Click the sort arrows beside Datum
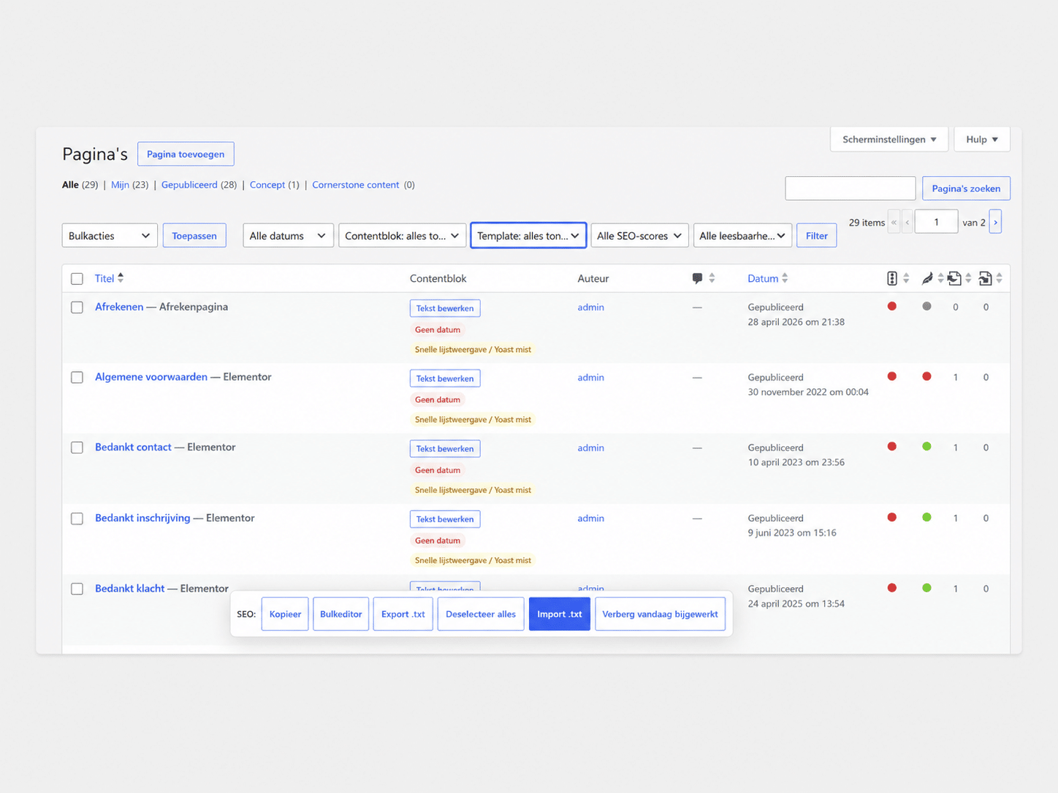This screenshot has height=793, width=1058. (x=785, y=278)
